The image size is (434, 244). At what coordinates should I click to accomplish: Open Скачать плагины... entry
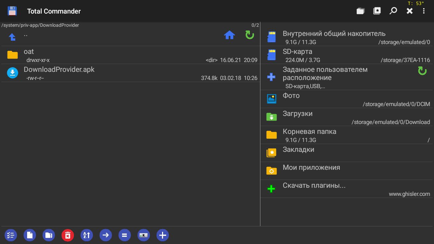coord(347,189)
